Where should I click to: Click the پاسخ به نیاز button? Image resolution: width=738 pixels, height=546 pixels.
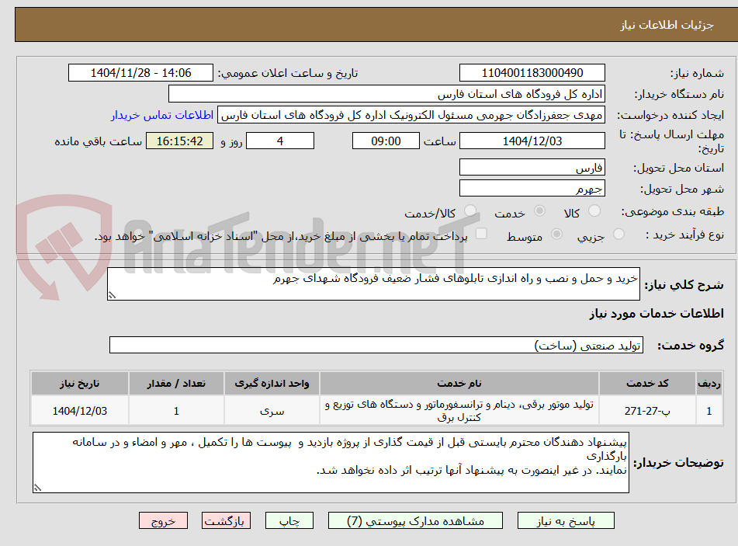[566, 521]
